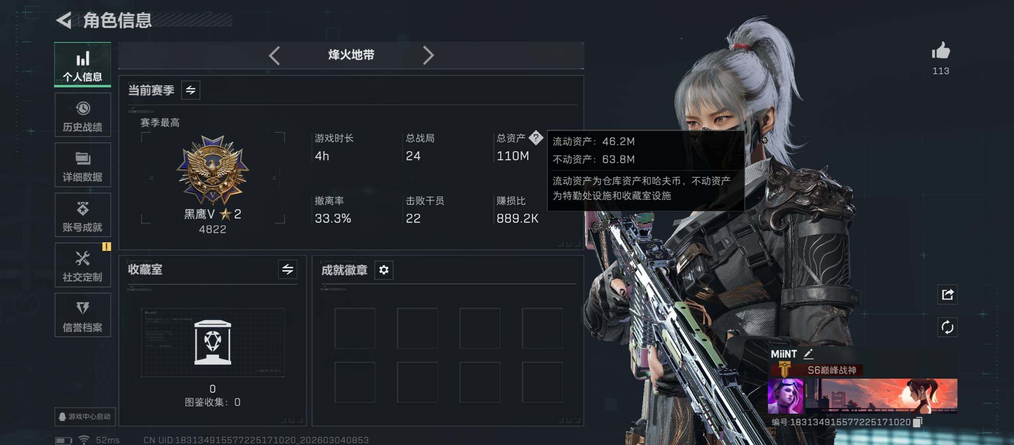This screenshot has height=445, width=1014.
Task: Click the share icon on right edge
Action: click(x=947, y=294)
